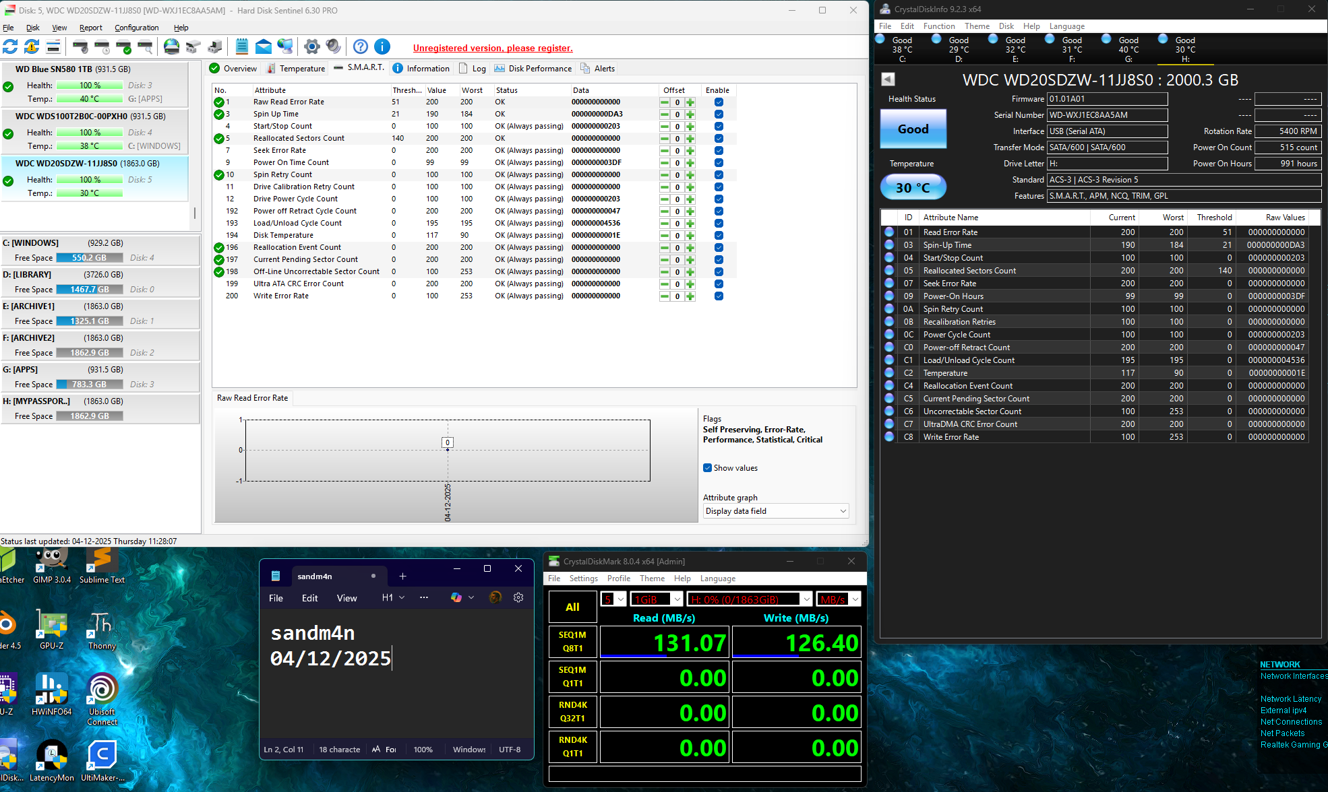Open the gear configuration icon in toolbar
This screenshot has height=792, width=1328.
click(x=311, y=46)
